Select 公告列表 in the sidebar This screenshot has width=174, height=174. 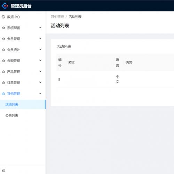click(x=23, y=116)
